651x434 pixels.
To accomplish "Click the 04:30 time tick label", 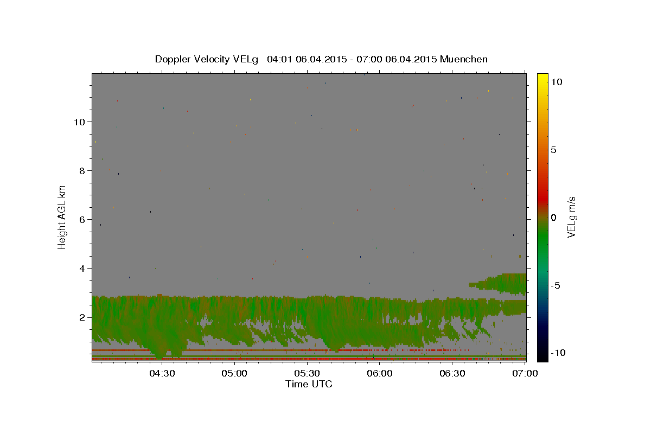I will pyautogui.click(x=162, y=373).
